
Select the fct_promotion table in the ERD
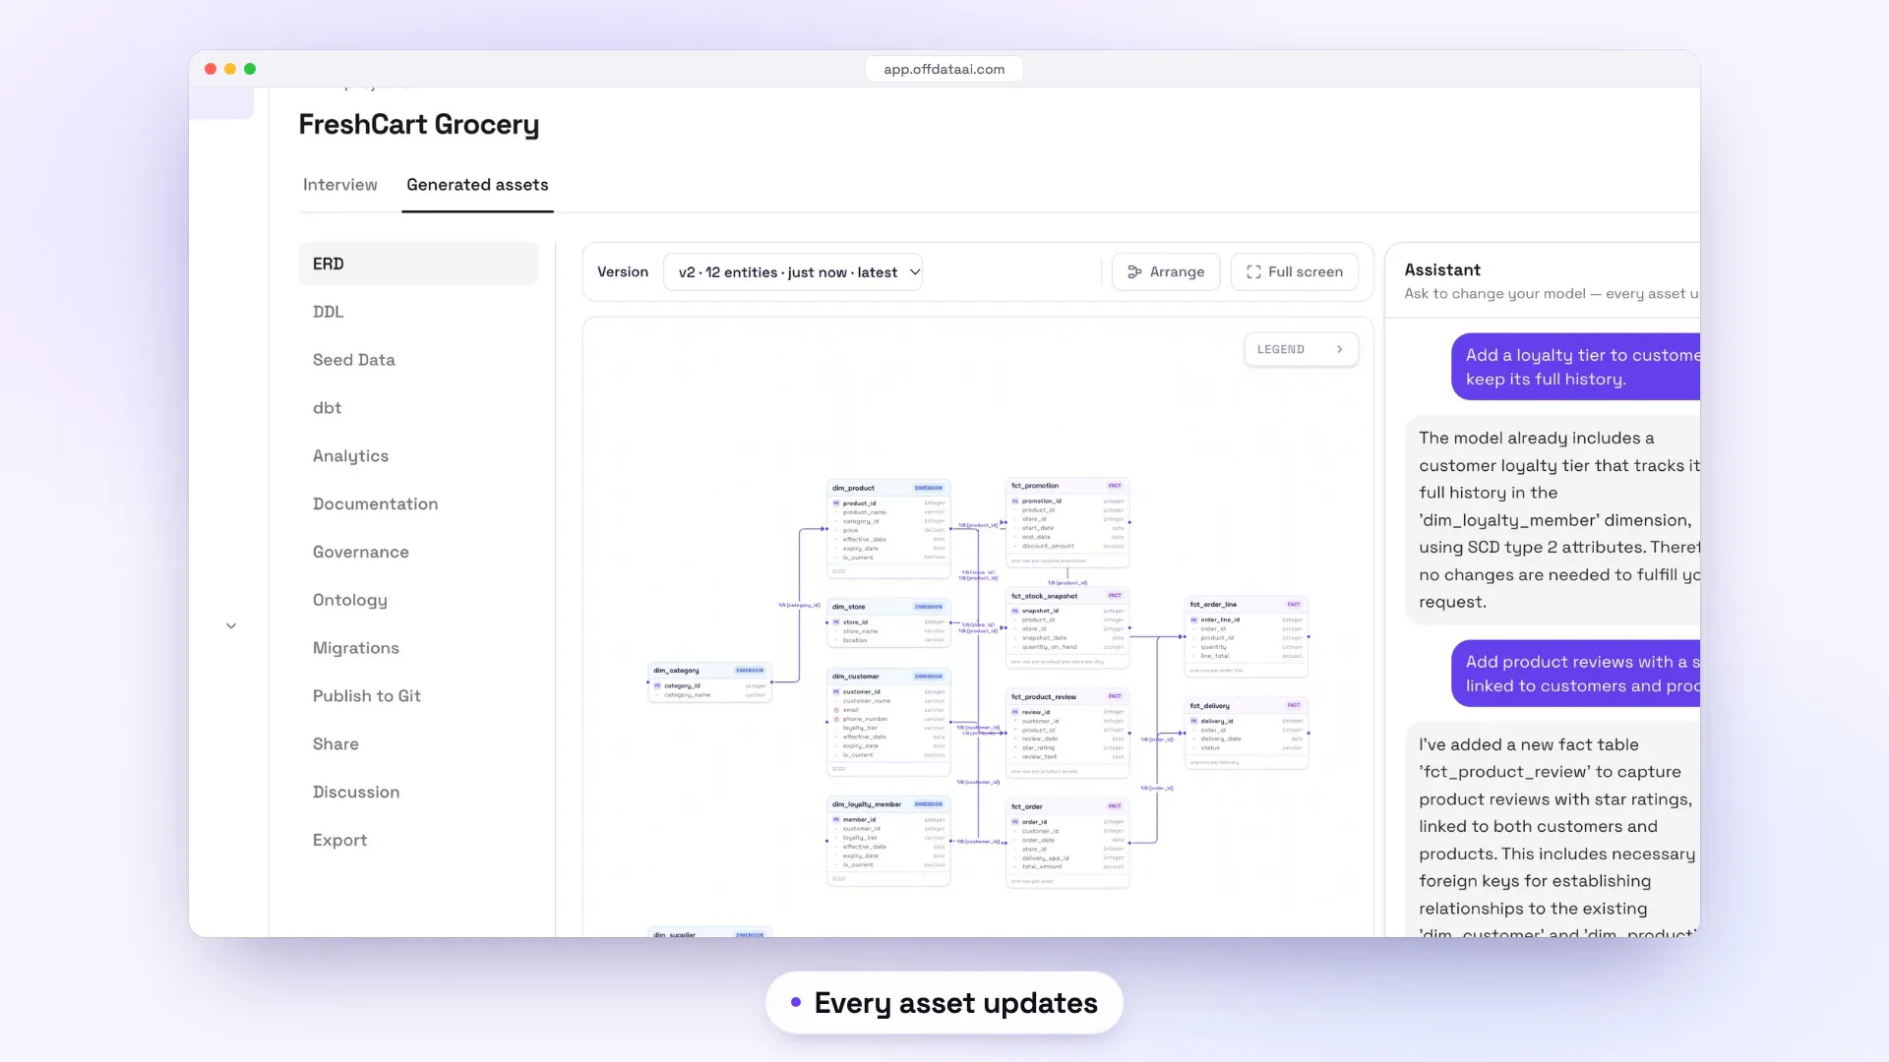click(1067, 523)
